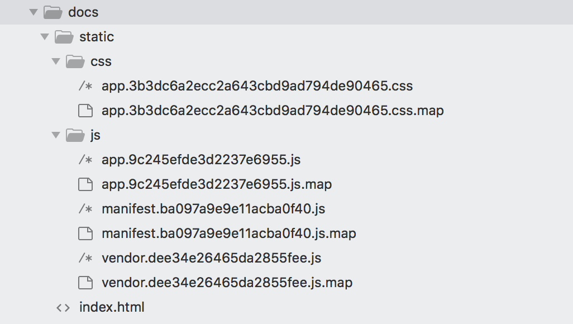
Task: Click the code icon beside index.html
Action: point(63,307)
